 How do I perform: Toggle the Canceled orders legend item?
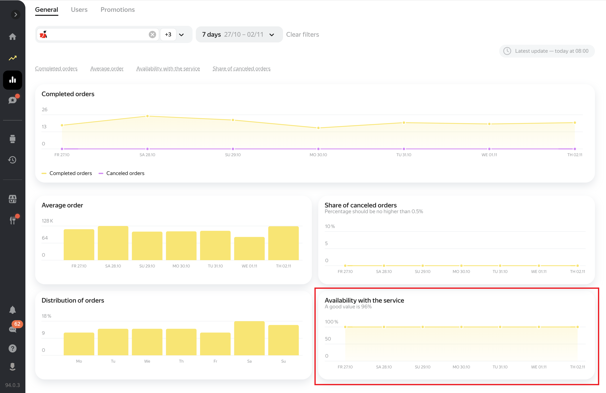coord(121,173)
